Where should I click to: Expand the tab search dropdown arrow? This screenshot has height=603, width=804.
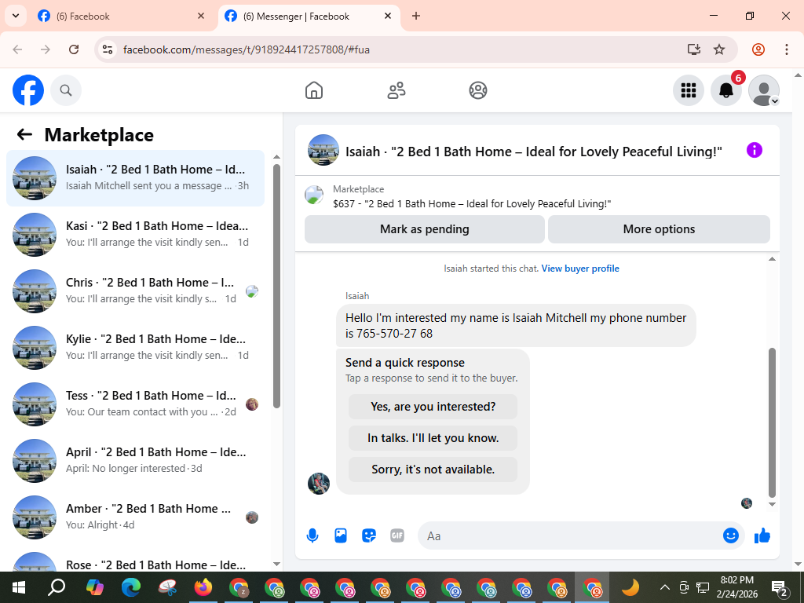pos(16,16)
